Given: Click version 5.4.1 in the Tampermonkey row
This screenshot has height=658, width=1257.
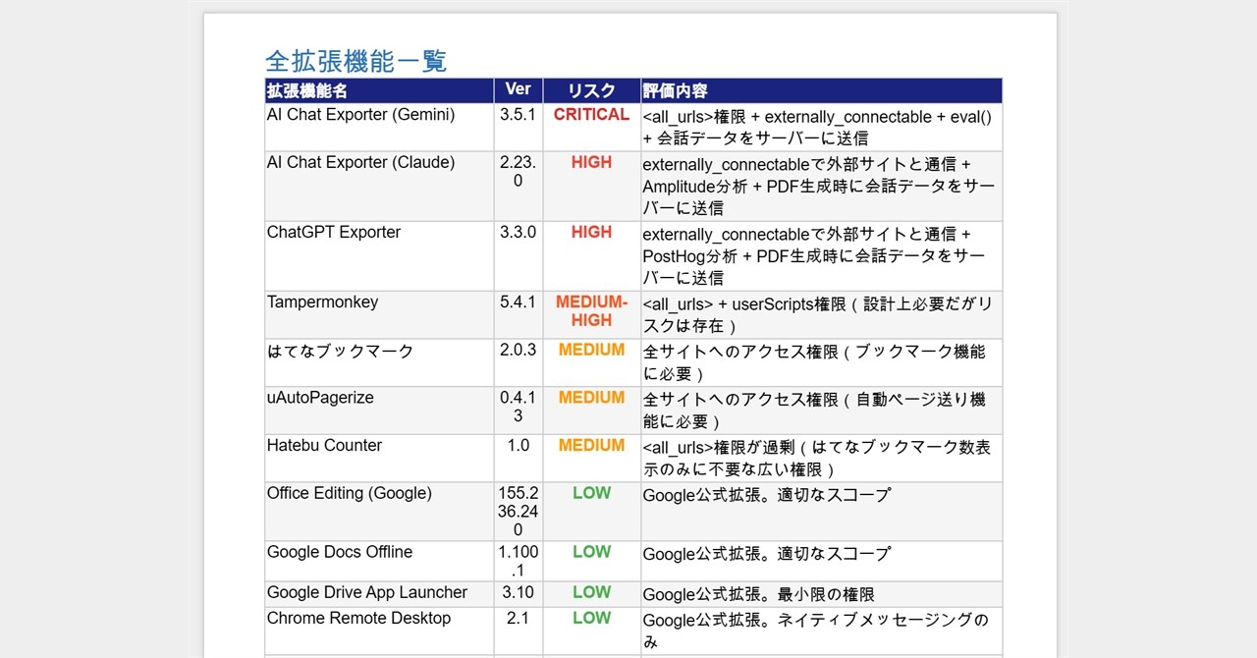Looking at the screenshot, I should tap(518, 302).
